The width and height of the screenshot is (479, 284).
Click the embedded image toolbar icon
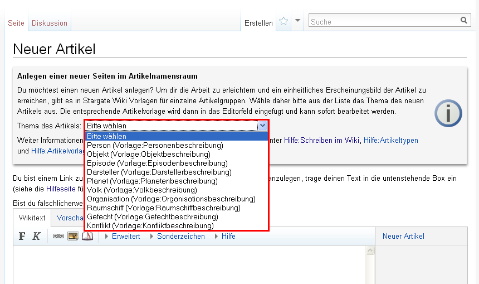[x=73, y=236]
